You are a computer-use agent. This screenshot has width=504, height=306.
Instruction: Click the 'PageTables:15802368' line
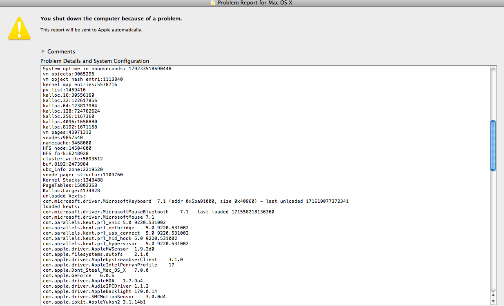[x=70, y=185]
